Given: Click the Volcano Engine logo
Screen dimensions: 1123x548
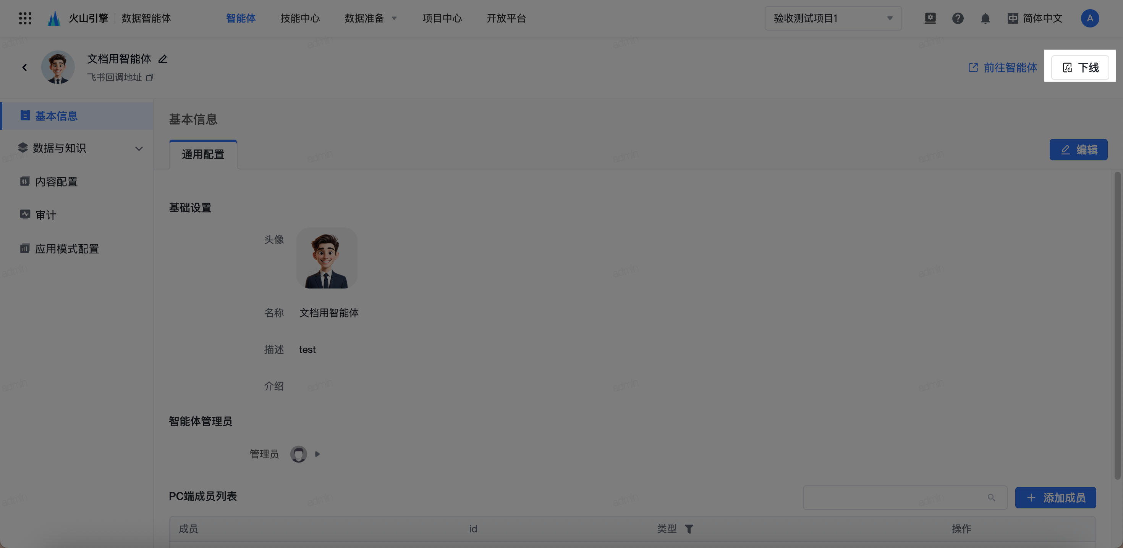Looking at the screenshot, I should 53,18.
